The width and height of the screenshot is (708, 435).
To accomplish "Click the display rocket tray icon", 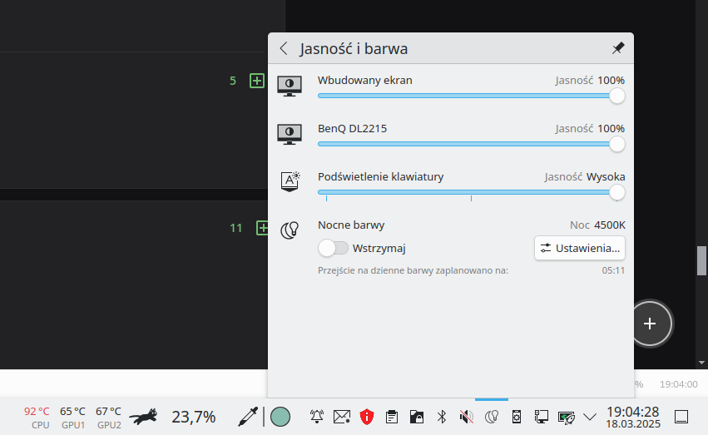I will click(x=567, y=417).
